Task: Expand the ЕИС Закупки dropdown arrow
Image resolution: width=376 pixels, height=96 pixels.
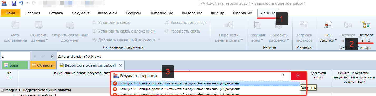Action: point(336,40)
